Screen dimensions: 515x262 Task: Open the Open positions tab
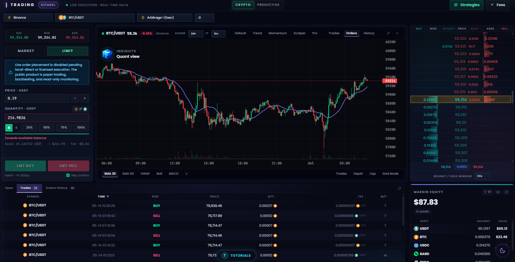[9, 188]
